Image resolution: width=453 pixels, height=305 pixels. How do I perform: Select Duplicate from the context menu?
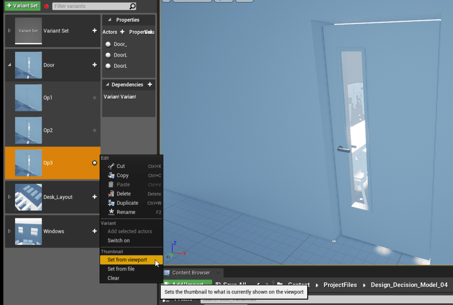pos(127,203)
